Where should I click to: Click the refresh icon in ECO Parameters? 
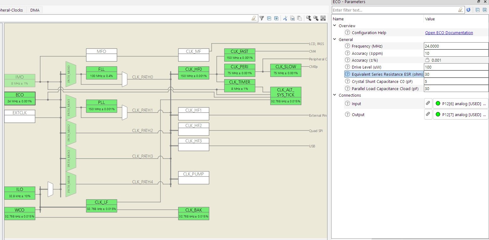tap(468, 10)
